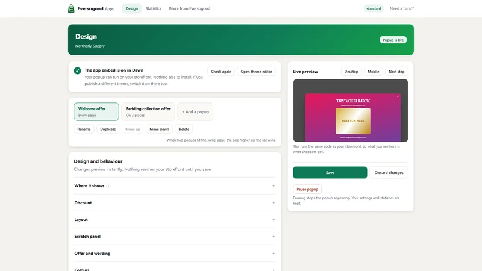Click the Live preview title
The image size is (482, 271).
point(305,72)
